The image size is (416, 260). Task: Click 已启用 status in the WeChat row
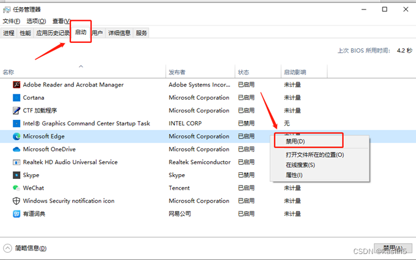246,188
